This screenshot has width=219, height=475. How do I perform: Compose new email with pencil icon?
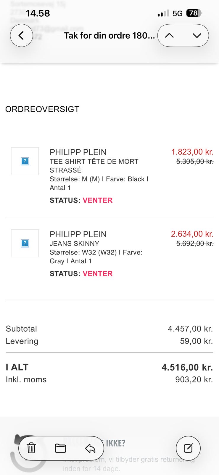pos(188,448)
